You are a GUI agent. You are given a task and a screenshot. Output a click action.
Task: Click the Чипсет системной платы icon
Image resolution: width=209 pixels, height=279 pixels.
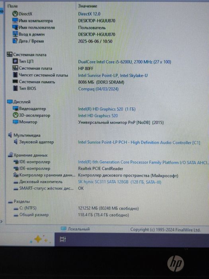(x=16, y=75)
